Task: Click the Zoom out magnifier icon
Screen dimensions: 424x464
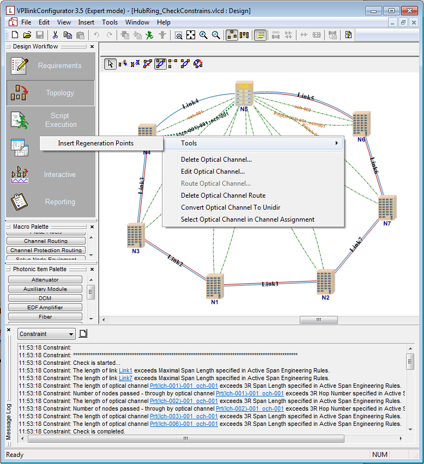Action: click(x=216, y=35)
